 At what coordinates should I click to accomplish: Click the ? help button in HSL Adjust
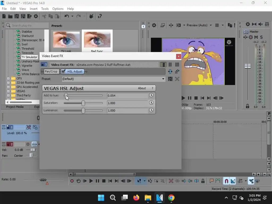[x=152, y=88]
